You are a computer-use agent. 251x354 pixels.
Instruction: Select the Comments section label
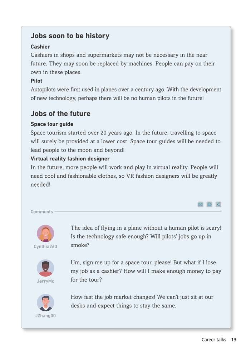point(42,212)
